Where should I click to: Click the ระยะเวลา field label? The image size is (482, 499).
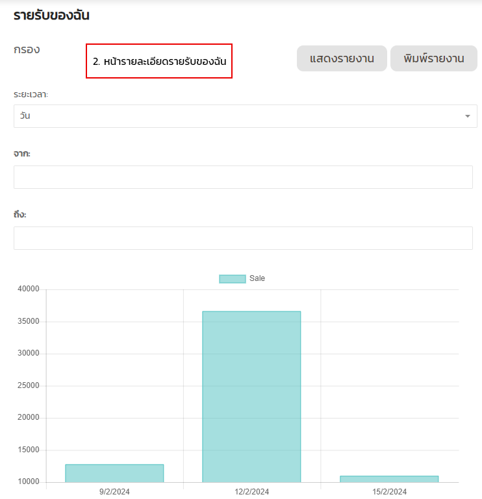31,95
